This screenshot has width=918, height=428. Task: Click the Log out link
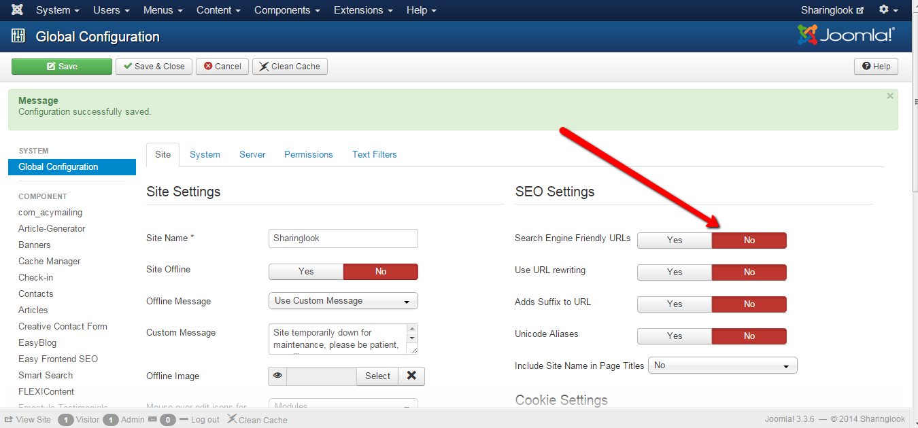coord(199,419)
